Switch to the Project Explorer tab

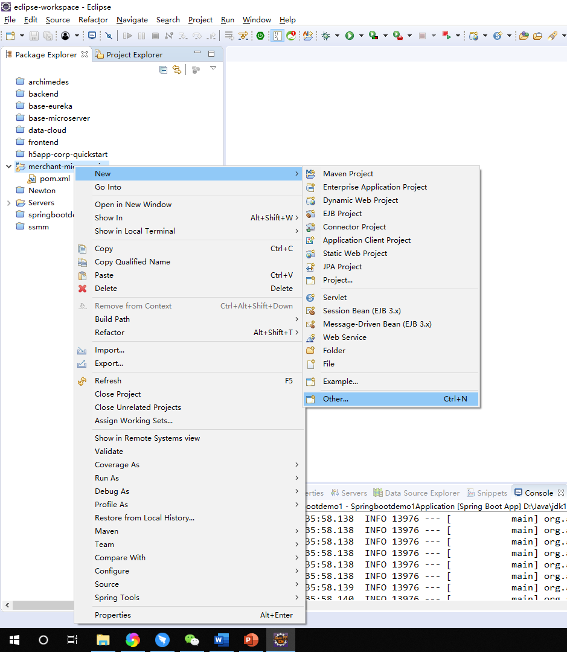point(129,54)
